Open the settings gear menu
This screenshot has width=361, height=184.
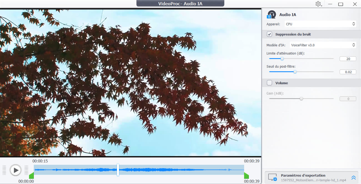pyautogui.click(x=318, y=4)
